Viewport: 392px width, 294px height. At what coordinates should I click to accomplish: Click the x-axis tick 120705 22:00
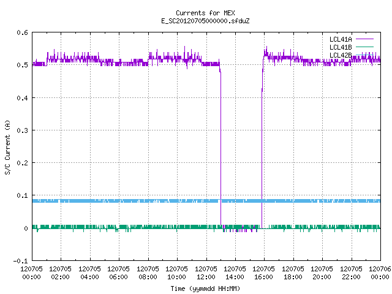pyautogui.click(x=351, y=273)
